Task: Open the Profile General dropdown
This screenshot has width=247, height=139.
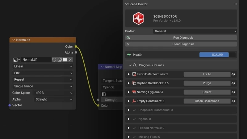Action: [x=195, y=31]
